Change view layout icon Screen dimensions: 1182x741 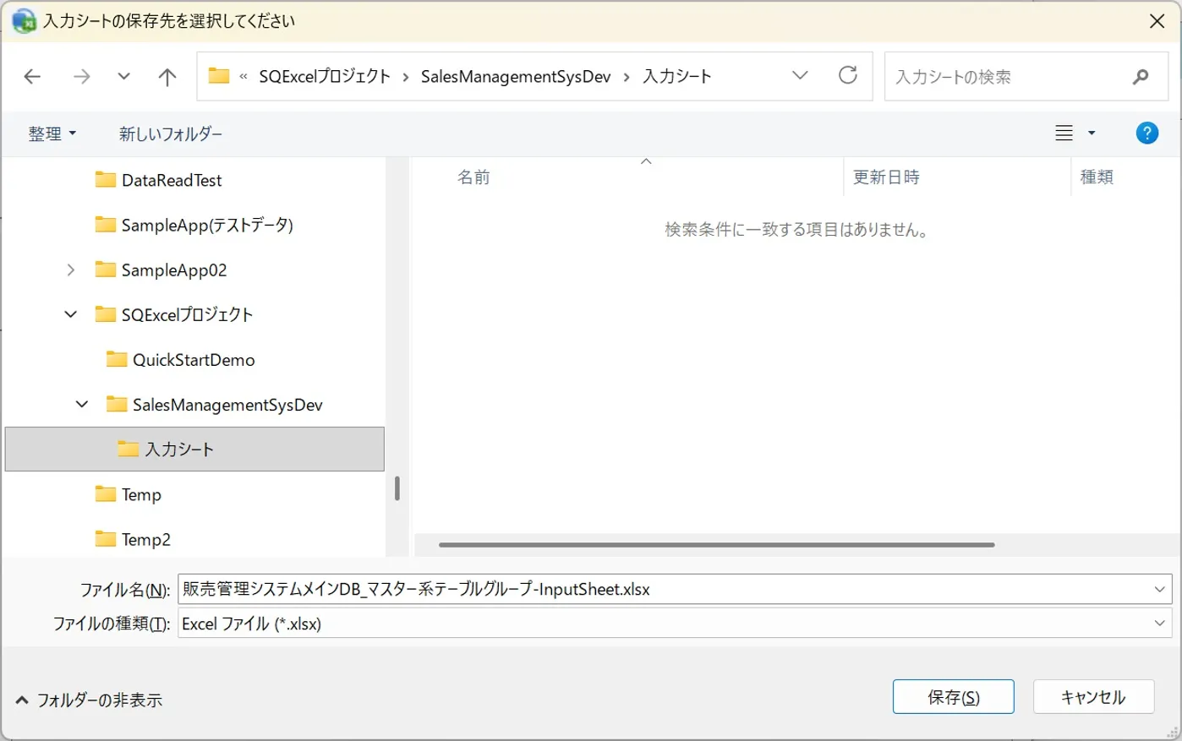point(1064,133)
